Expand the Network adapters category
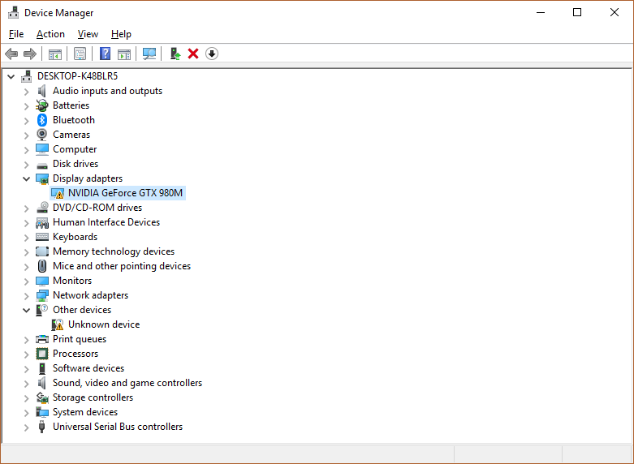This screenshot has width=634, height=464. pos(27,295)
